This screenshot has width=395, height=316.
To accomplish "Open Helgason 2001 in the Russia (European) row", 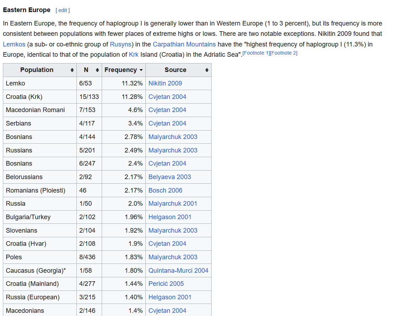I will (x=170, y=297).
